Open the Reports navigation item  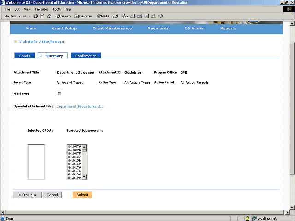click(x=228, y=29)
